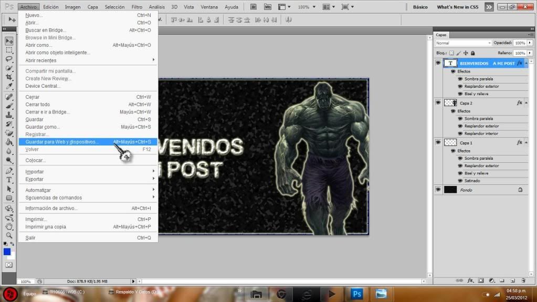537x302 pixels.
Task: Click the Opacidad 100% value field
Action: [520, 43]
